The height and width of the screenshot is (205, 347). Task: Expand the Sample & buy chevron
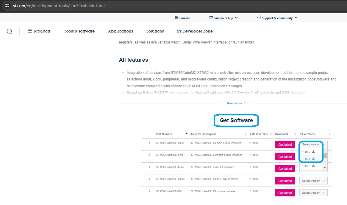236,18
